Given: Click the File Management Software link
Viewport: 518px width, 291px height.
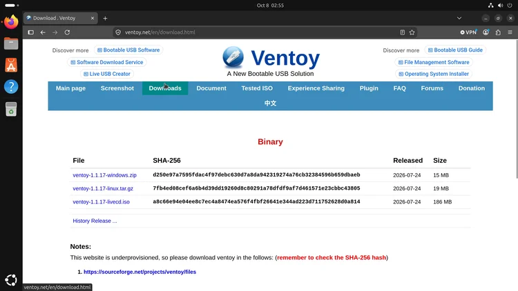Looking at the screenshot, I should (434, 62).
